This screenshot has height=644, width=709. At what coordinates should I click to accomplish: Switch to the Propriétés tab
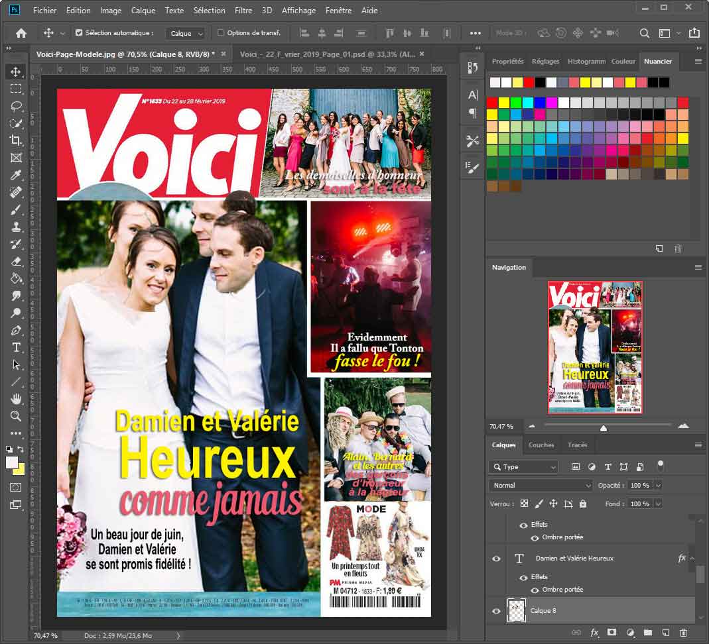tap(507, 61)
